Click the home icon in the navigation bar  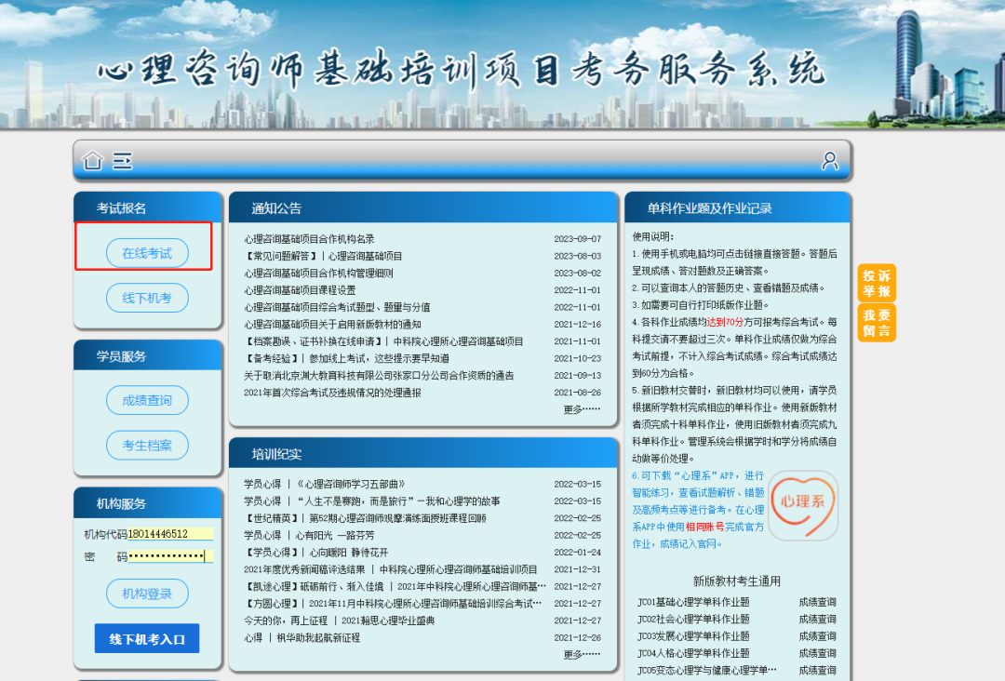92,161
